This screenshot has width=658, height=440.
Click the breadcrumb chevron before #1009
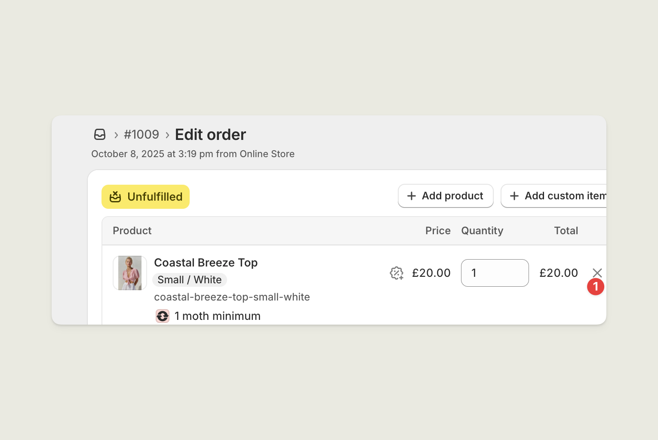click(x=116, y=135)
